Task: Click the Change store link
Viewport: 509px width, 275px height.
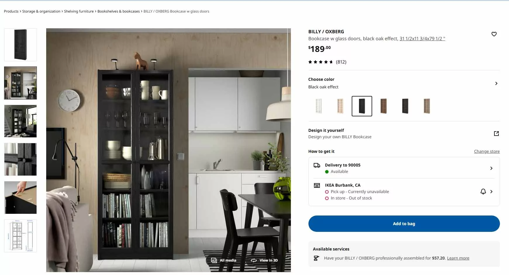Action: tap(486, 151)
